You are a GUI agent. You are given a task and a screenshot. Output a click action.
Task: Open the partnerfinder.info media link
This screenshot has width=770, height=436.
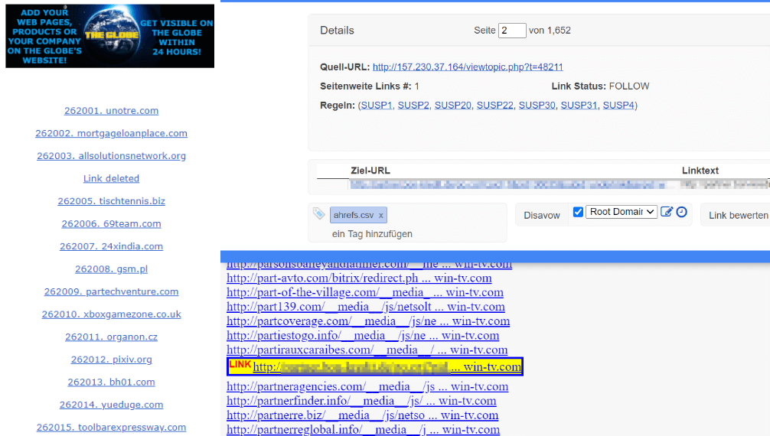361,401
